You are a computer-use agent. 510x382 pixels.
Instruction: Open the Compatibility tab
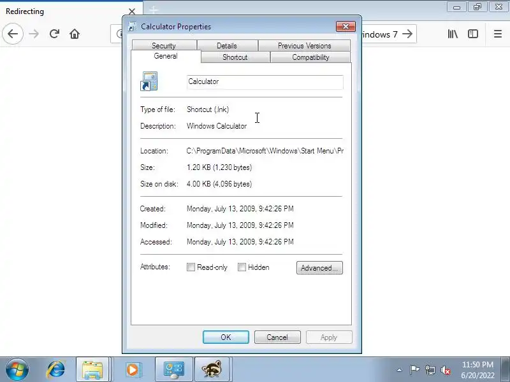pos(310,57)
